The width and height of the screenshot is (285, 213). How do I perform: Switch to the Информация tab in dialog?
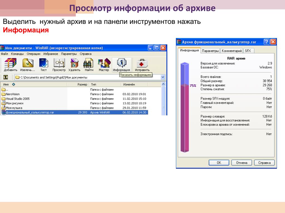189,50
